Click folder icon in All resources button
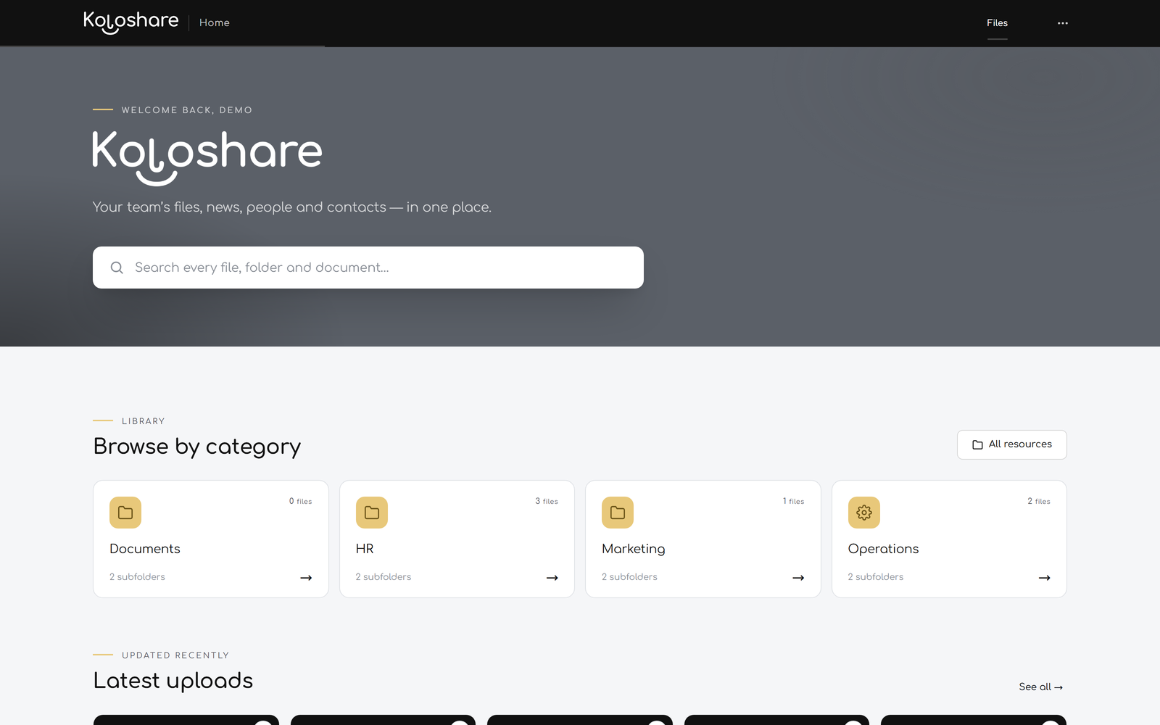 point(977,444)
